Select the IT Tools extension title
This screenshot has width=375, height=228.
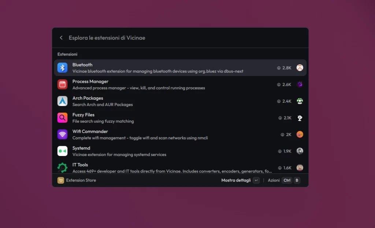[80, 165]
